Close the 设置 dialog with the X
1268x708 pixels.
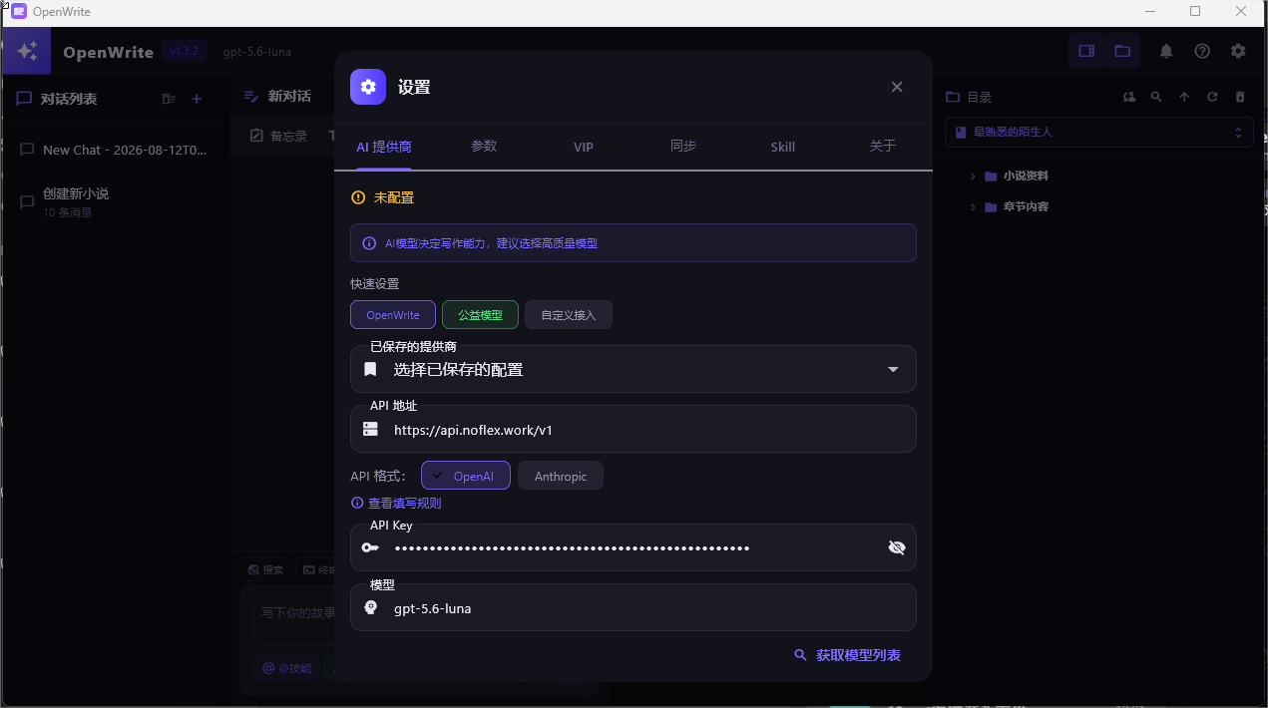tap(897, 87)
